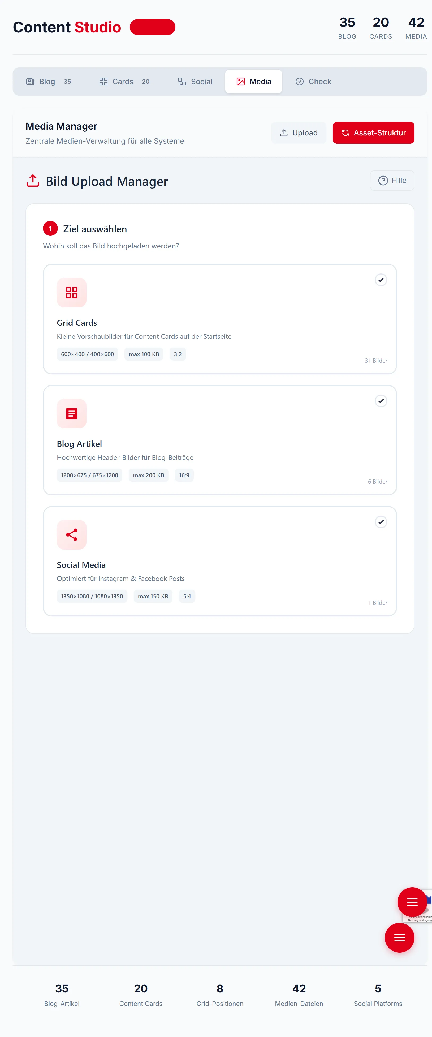432x1037 pixels.
Task: Click the Grid Cards grid icon
Action: pyautogui.click(x=72, y=292)
